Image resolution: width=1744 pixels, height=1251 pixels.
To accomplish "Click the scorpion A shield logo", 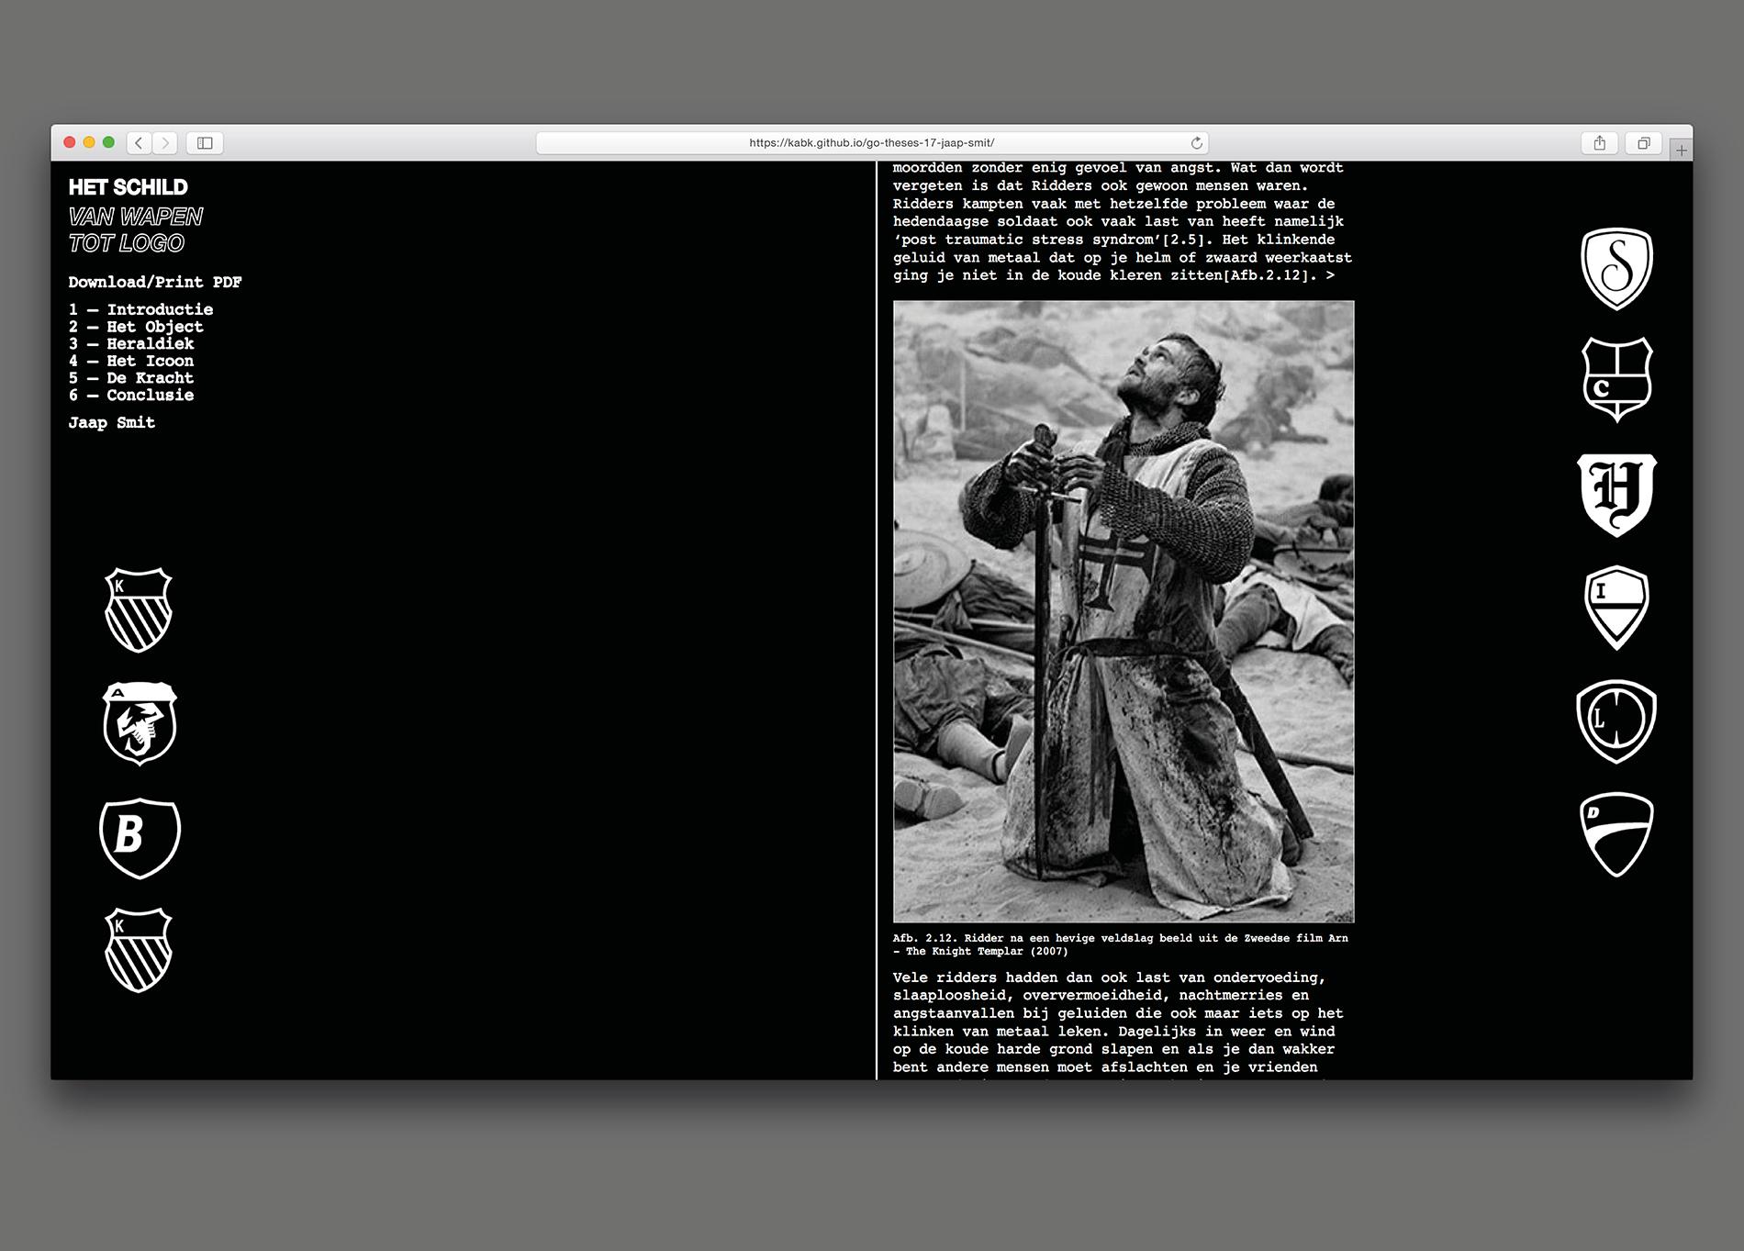I will point(140,723).
